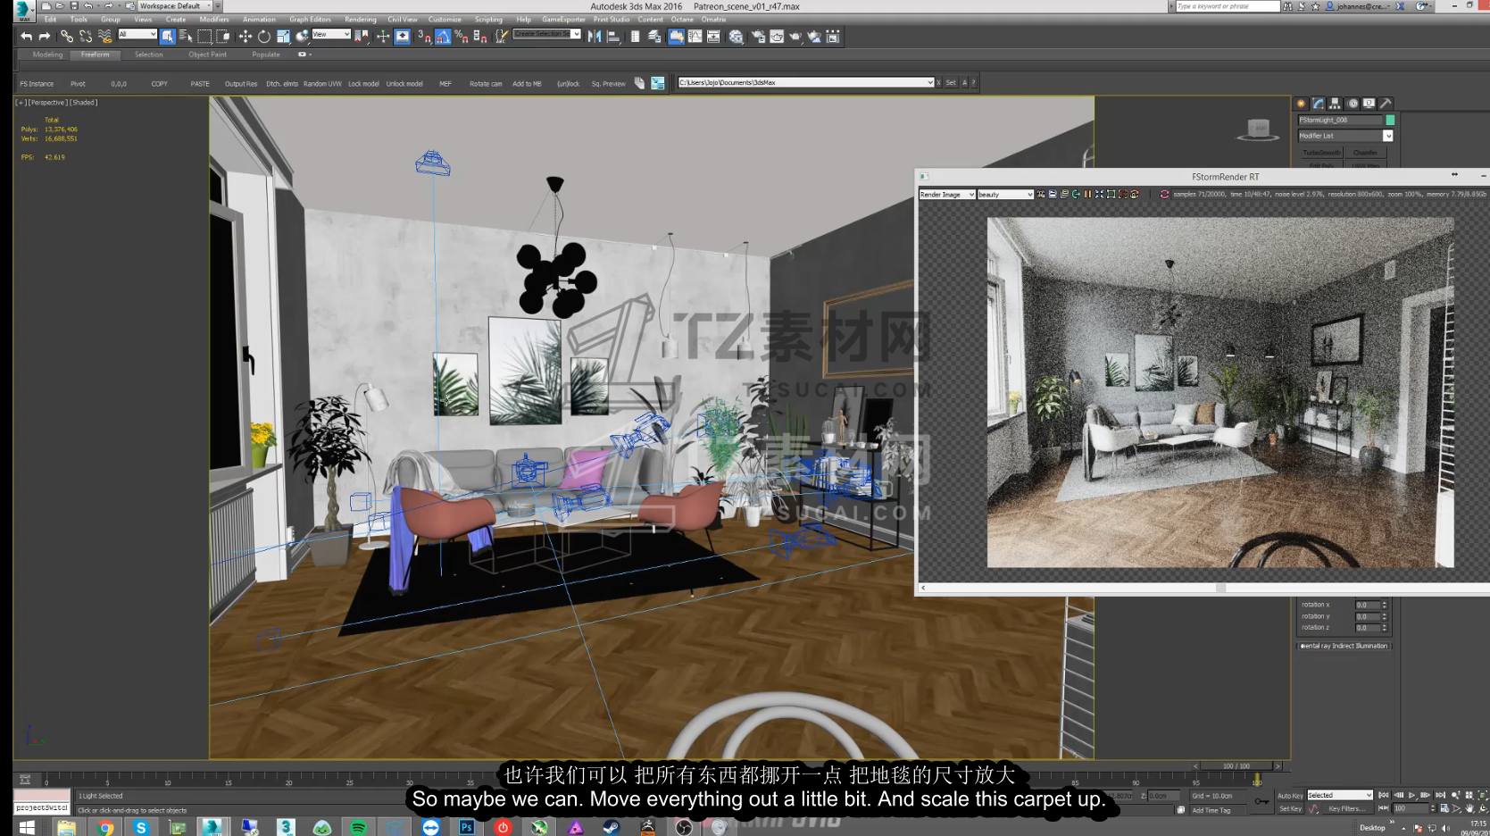Click the Mirror tool icon
This screenshot has width=1490, height=836.
[595, 37]
